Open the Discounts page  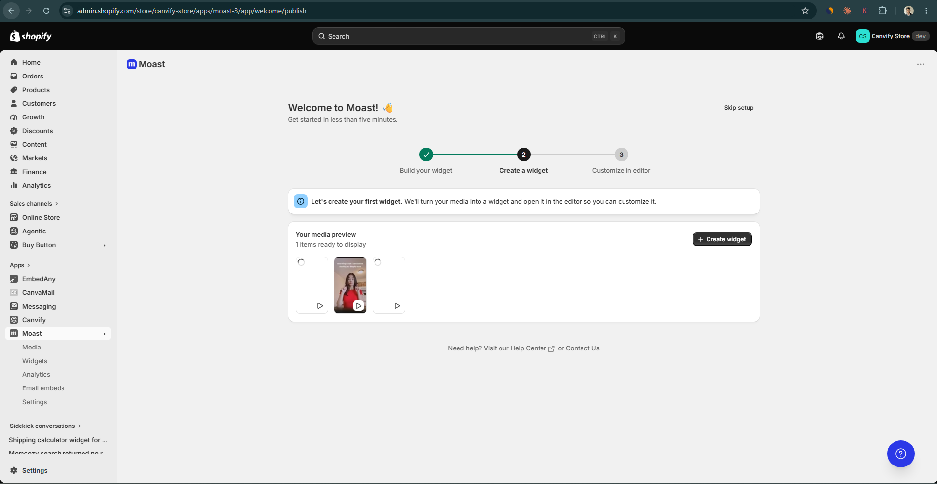(x=38, y=131)
